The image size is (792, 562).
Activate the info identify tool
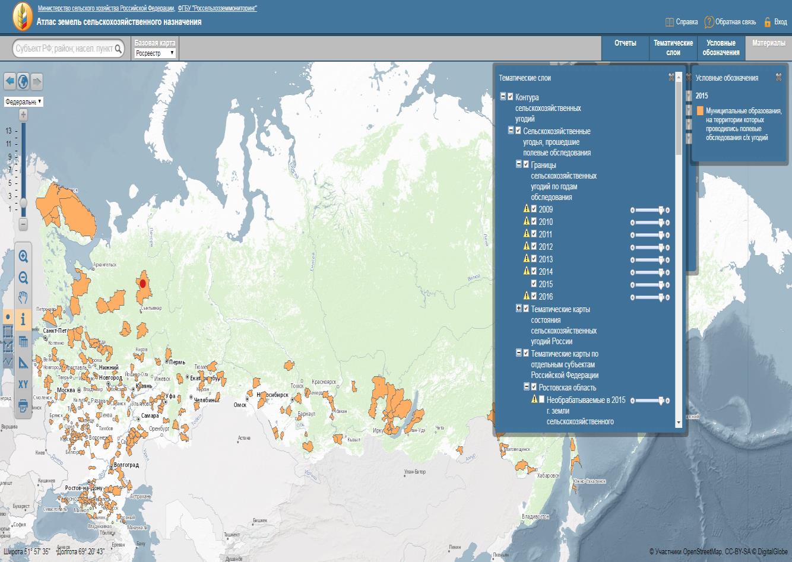(23, 319)
